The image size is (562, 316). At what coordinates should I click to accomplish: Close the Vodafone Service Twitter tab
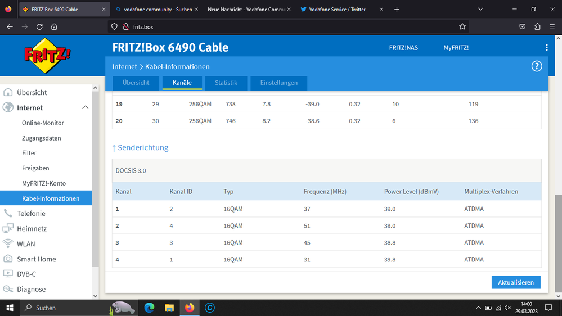click(381, 10)
